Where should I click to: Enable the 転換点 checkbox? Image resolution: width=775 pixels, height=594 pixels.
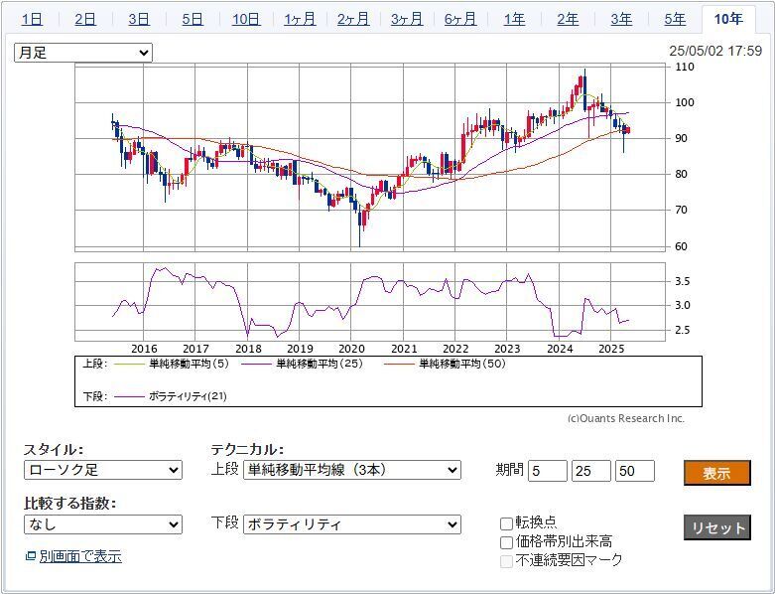[x=506, y=523]
